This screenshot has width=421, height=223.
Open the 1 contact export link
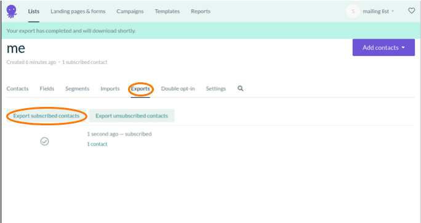[x=97, y=144]
